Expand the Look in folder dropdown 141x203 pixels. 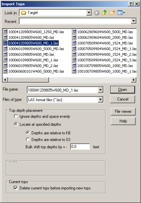point(89,12)
